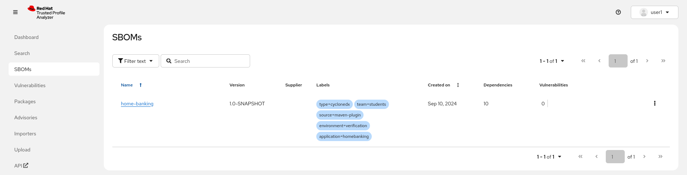Open Advisories sidebar item

pyautogui.click(x=26, y=117)
